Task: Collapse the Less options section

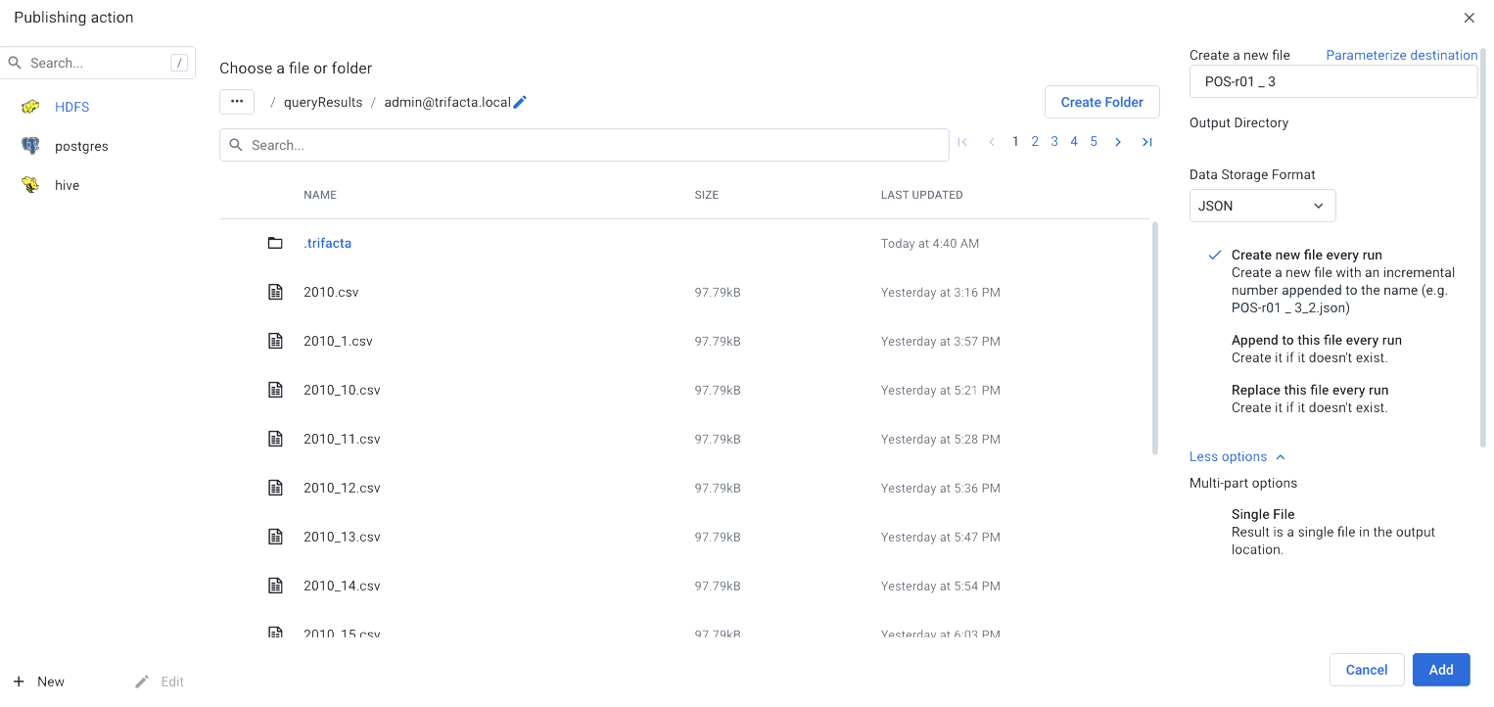Action: (x=1237, y=456)
